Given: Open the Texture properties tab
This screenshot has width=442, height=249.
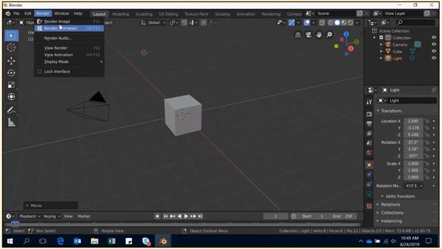Looking at the screenshot, I should pos(369,206).
